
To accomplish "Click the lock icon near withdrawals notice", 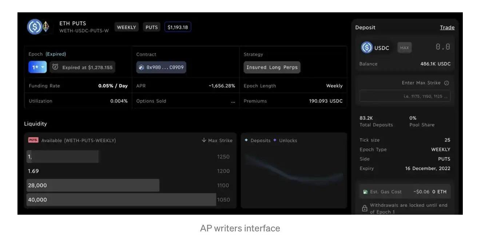I will [x=365, y=209].
